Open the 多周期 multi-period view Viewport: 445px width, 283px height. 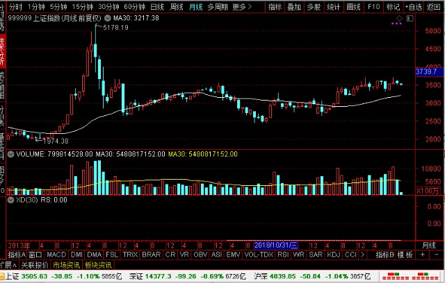point(218,7)
